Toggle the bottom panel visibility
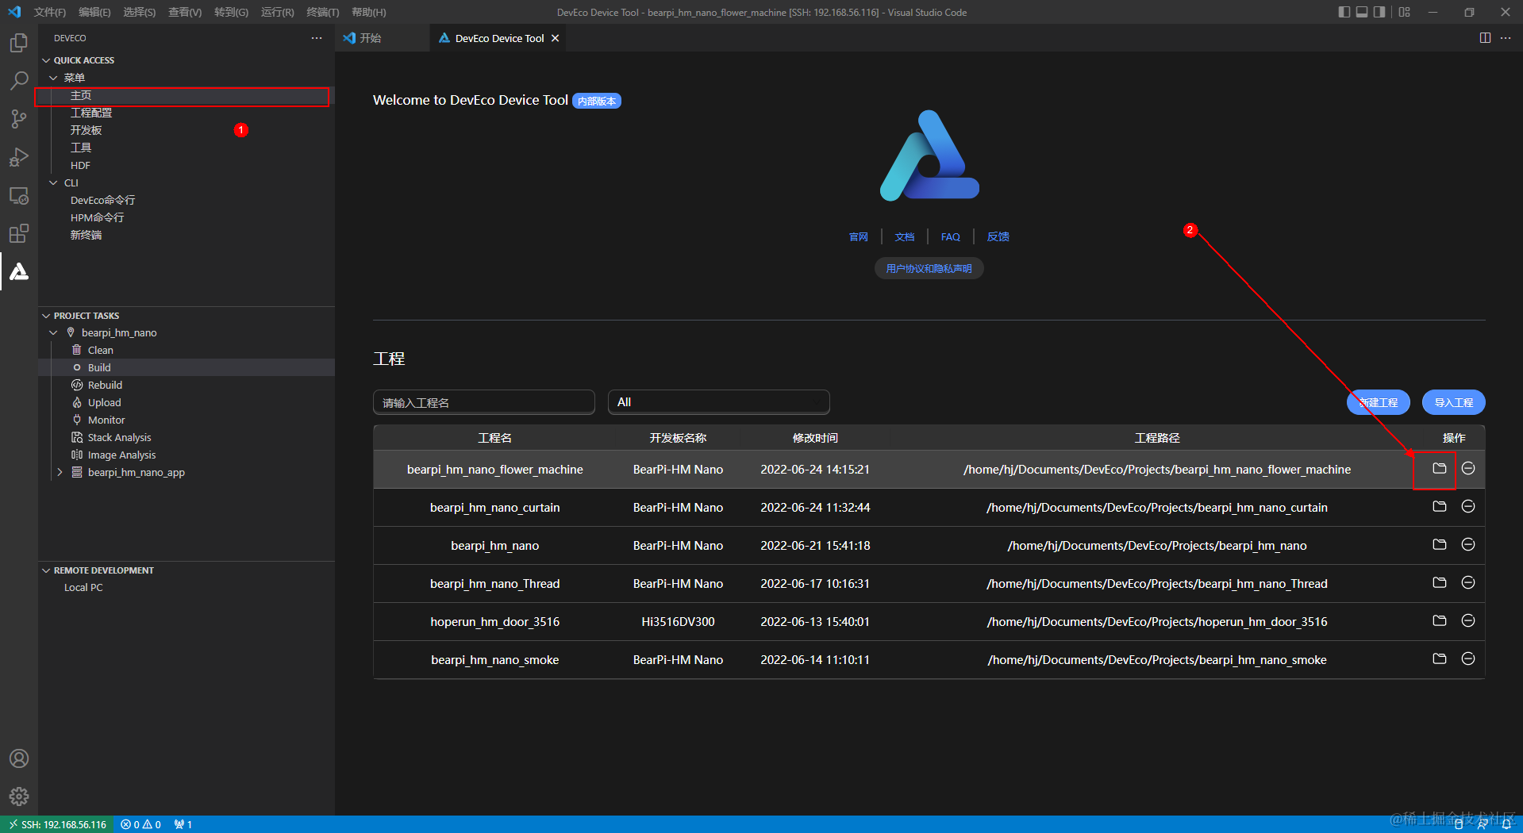This screenshot has height=833, width=1523. 1362,12
